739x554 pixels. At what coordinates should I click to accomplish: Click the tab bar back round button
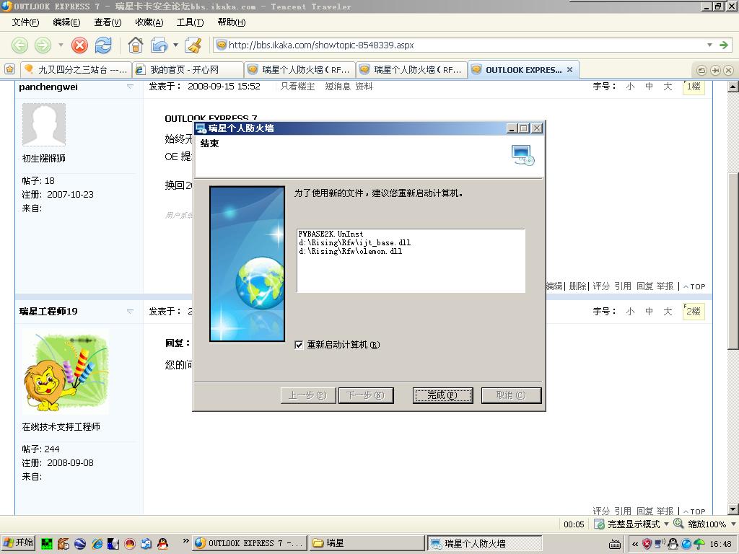click(x=701, y=70)
